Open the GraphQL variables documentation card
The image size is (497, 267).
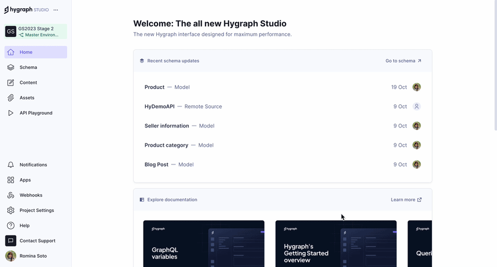coord(204,243)
